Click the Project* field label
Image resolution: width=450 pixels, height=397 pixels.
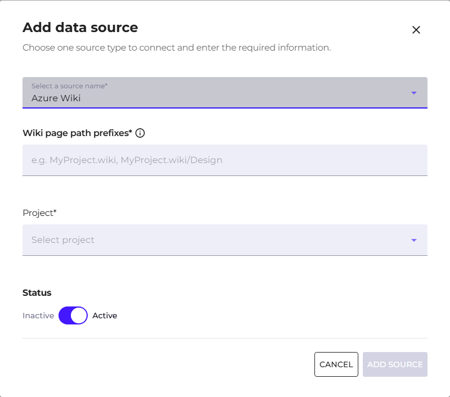(x=39, y=213)
